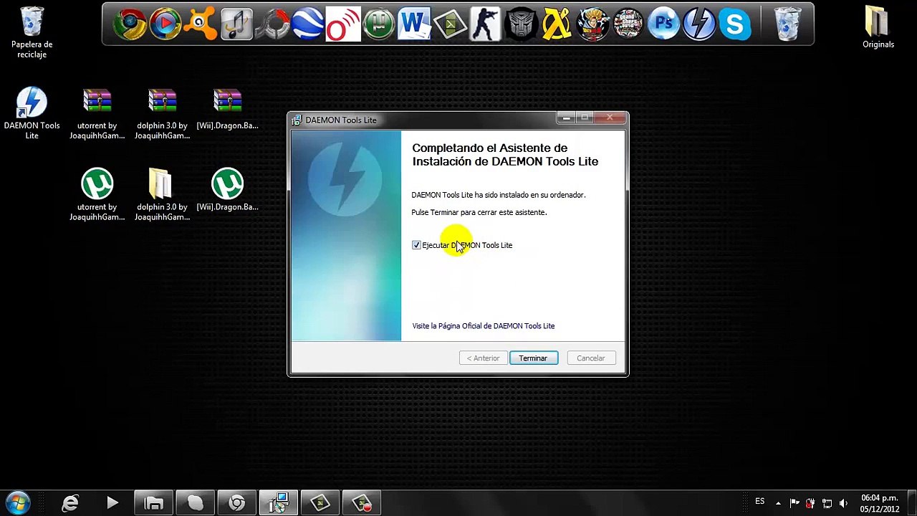Select the 'dolphin 3.0 by JoaquihhGam...' RAR archive
The width and height of the screenshot is (917, 516).
click(x=162, y=113)
